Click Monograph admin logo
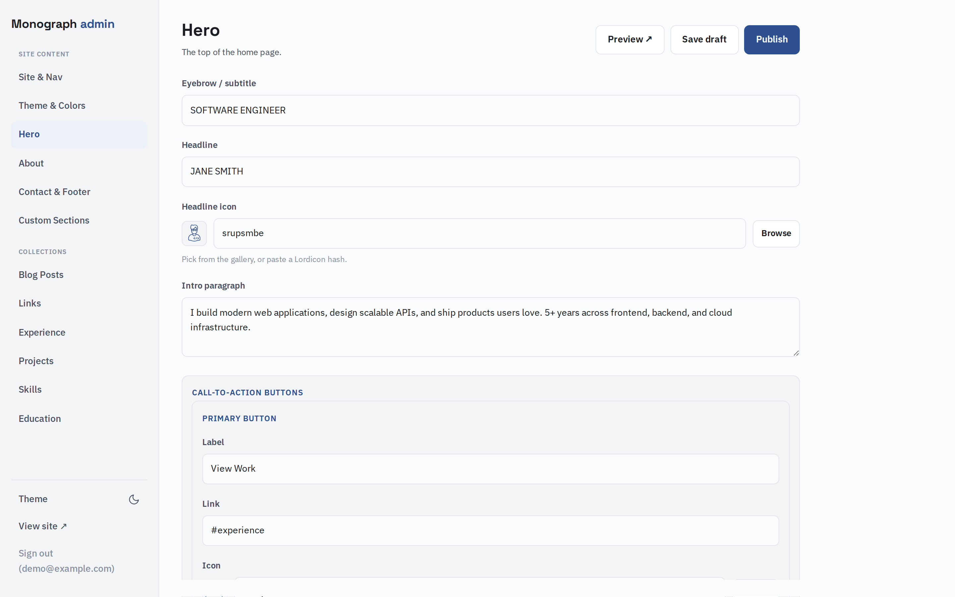The width and height of the screenshot is (955, 597). coord(63,24)
